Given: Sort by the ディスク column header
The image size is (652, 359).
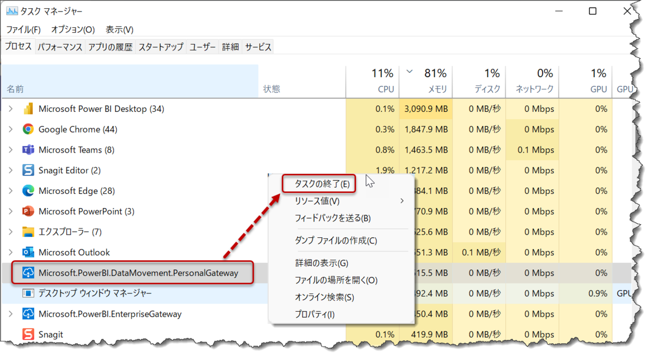Looking at the screenshot, I should pyautogui.click(x=478, y=81).
